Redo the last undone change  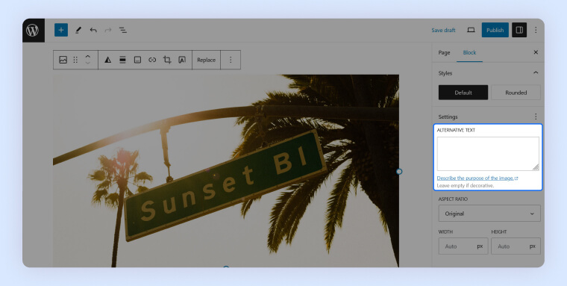click(x=108, y=30)
